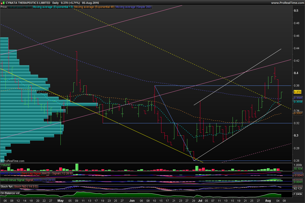Click the 0.42 level on the price axis

[x=297, y=61]
